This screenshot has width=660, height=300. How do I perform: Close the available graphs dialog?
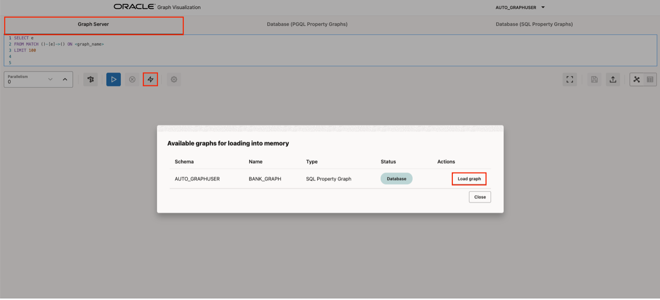(480, 197)
